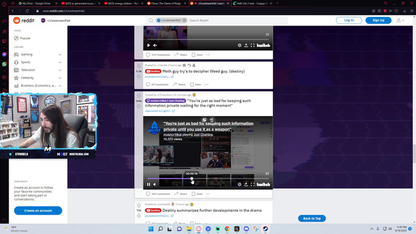Click the browser address bar URL

64,11
